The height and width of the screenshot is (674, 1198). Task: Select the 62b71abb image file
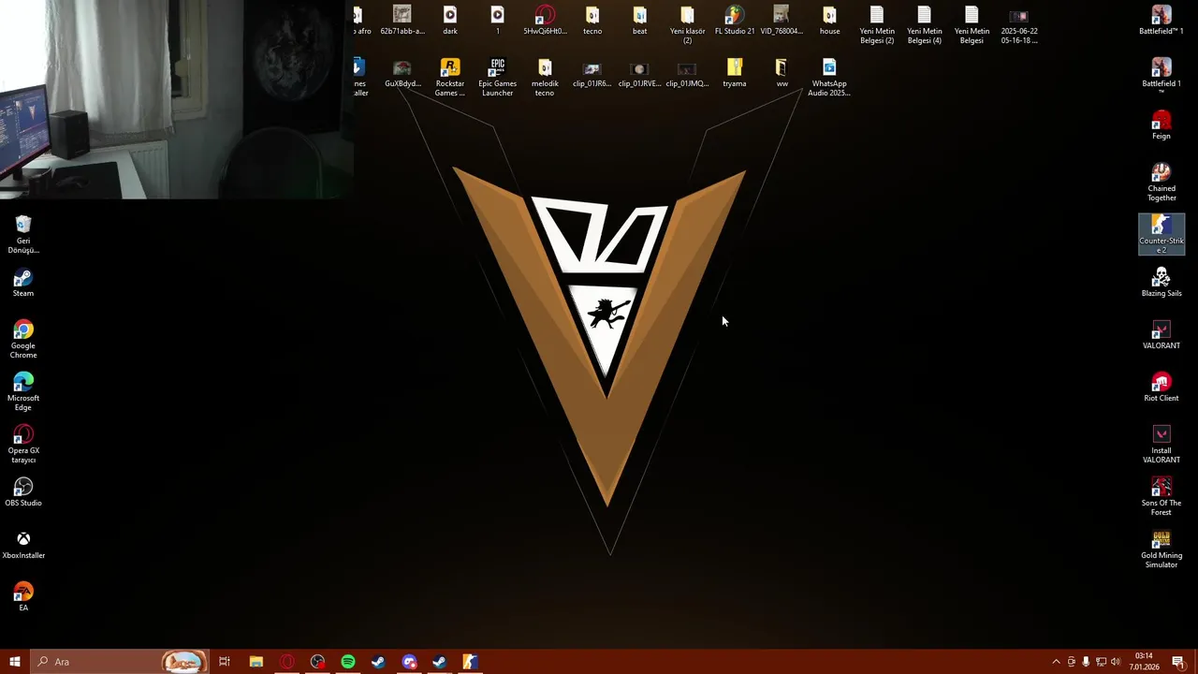tap(402, 21)
